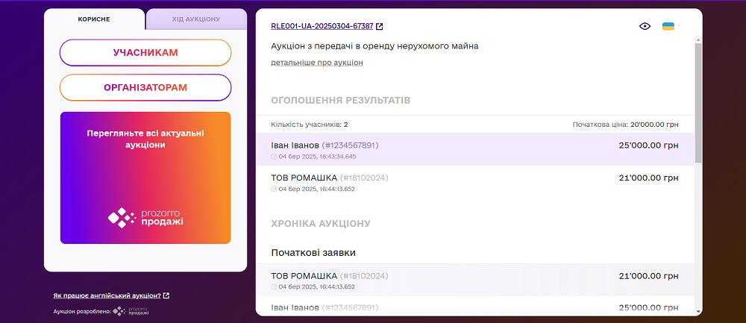Click the Prozorro Продажі logo in the banner
Viewport: 746px width, 323px height.
pos(145,217)
